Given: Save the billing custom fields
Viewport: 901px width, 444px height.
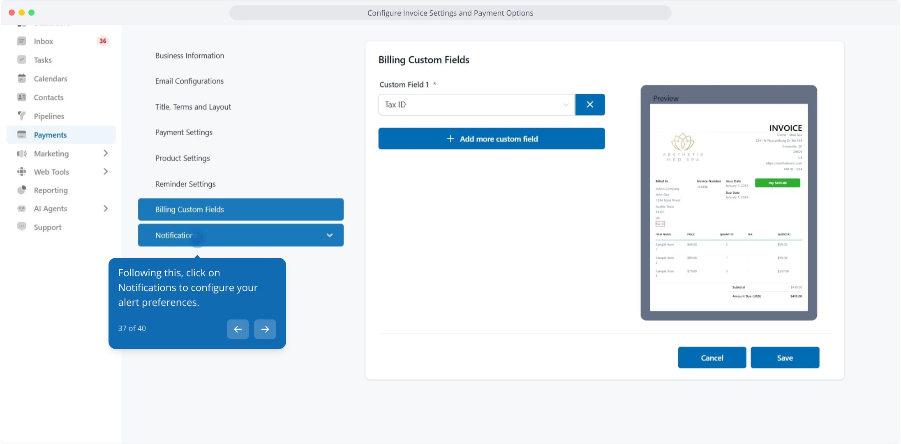Looking at the screenshot, I should point(784,358).
